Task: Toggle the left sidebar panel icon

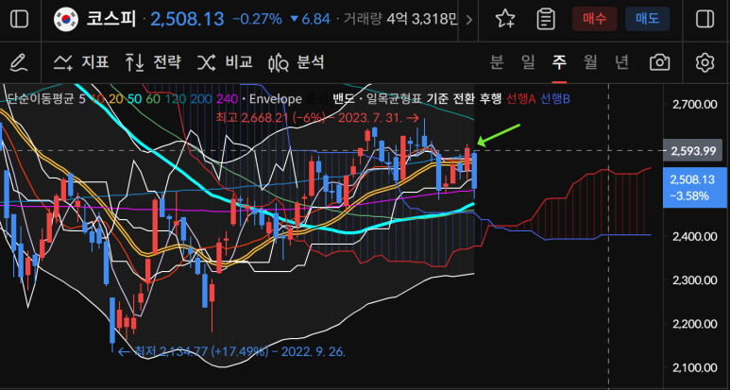Action: [19, 20]
